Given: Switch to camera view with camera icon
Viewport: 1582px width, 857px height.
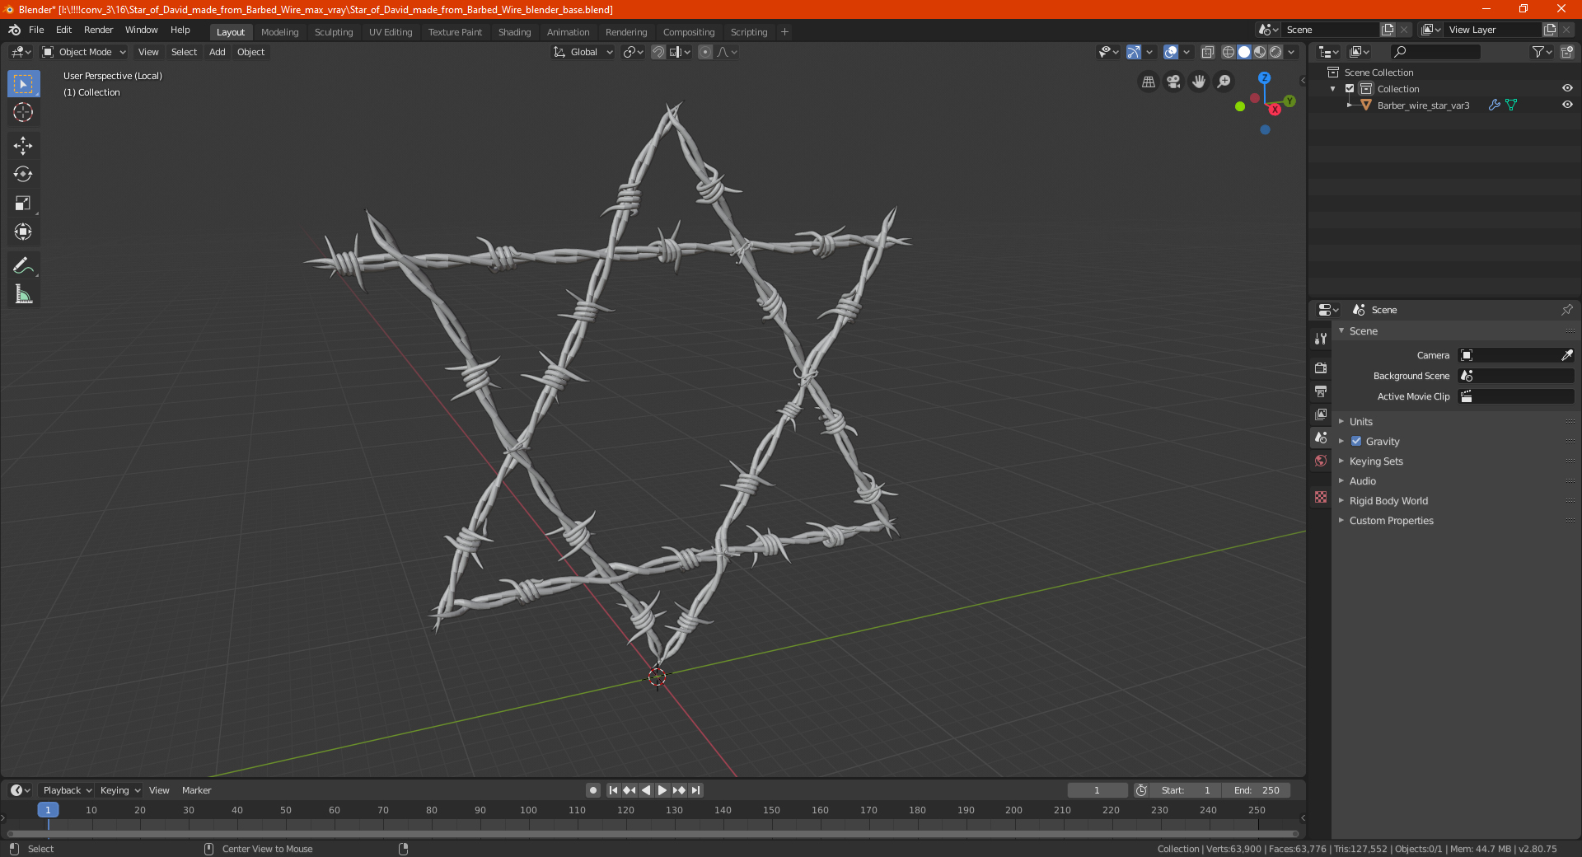Looking at the screenshot, I should tap(1173, 82).
